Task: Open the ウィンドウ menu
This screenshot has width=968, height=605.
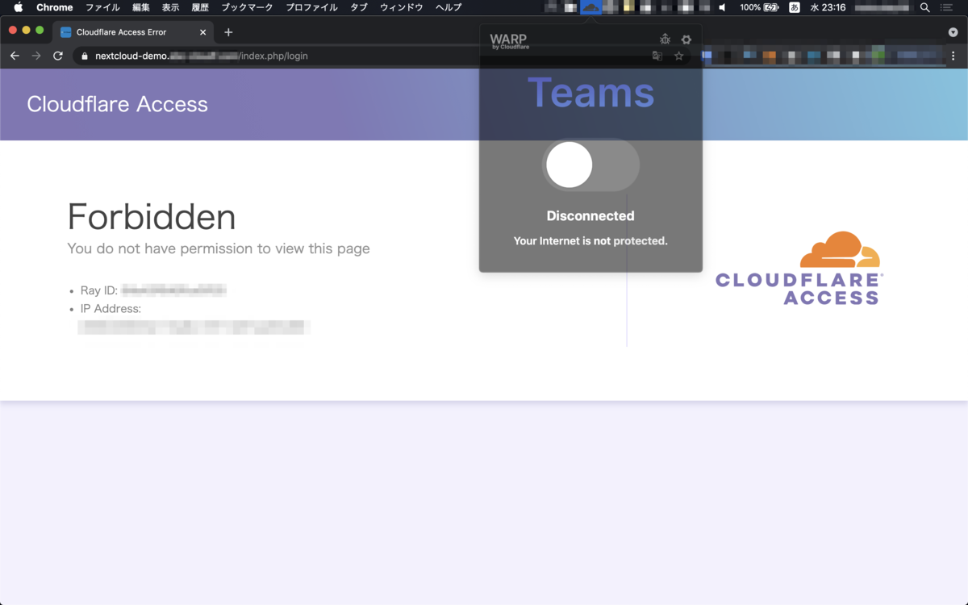Action: [401, 7]
